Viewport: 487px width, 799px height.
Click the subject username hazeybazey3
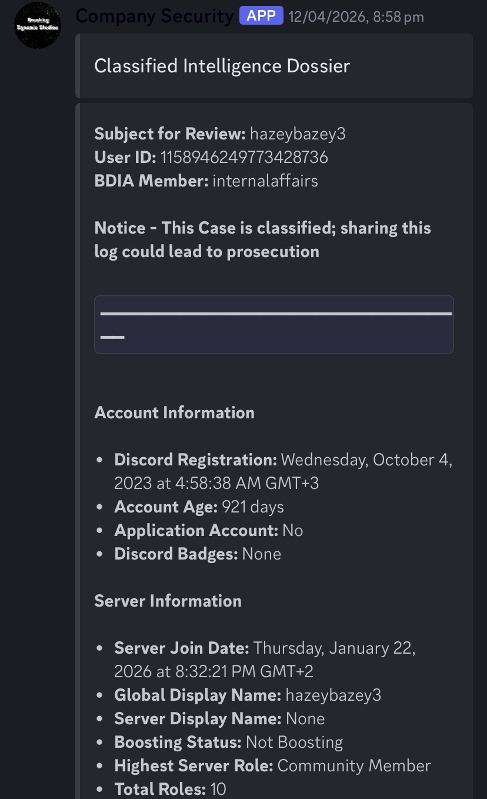pos(298,134)
